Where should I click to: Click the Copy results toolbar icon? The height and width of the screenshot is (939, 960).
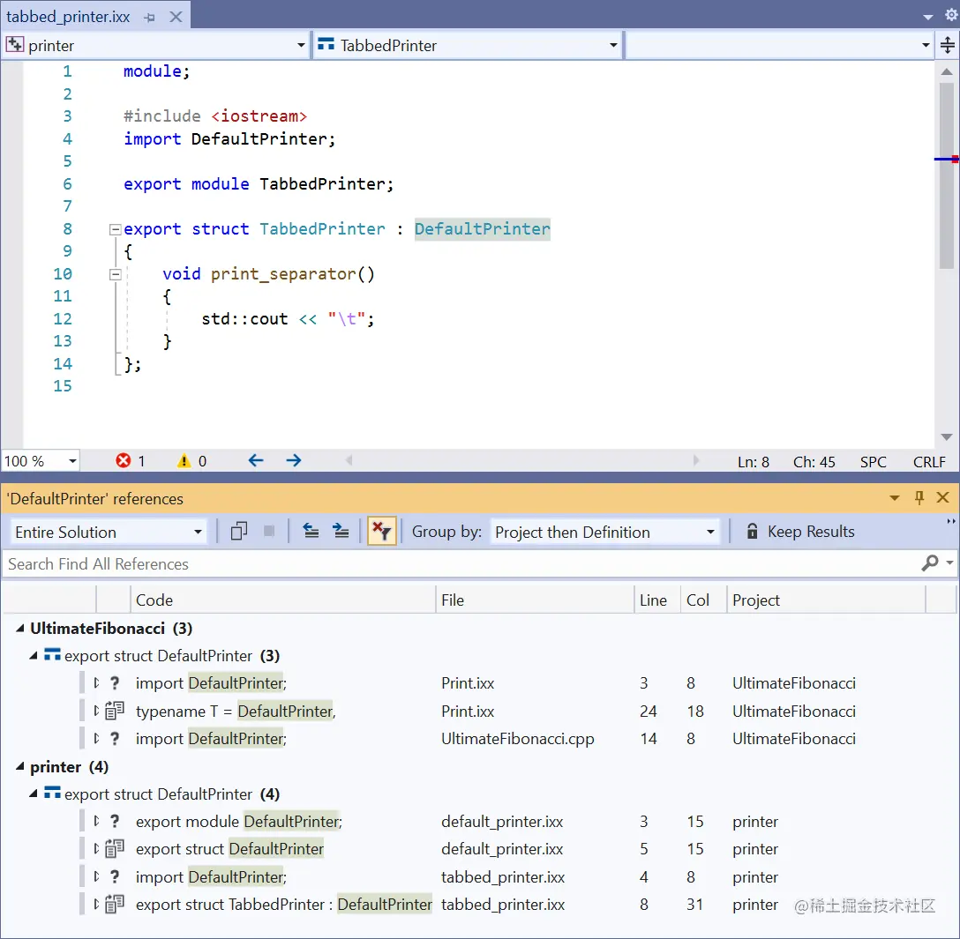tap(239, 531)
